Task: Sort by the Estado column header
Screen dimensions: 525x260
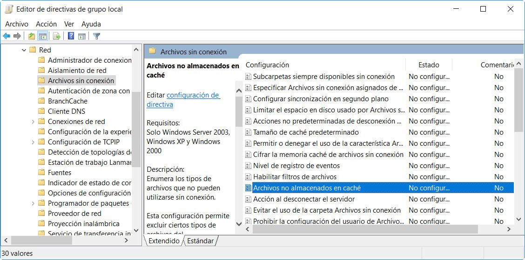Action: pyautogui.click(x=429, y=65)
